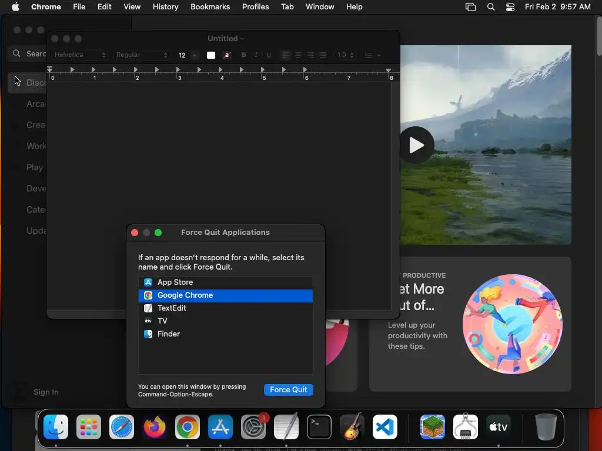Right-align text in TextEdit toolbar
This screenshot has height=451, width=602.
(x=310, y=55)
